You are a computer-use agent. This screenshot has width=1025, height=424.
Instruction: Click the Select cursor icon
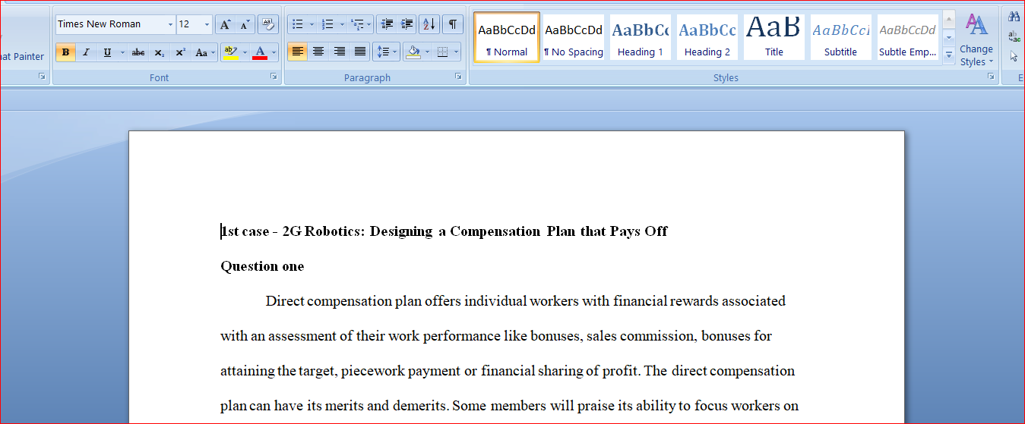(x=1014, y=56)
